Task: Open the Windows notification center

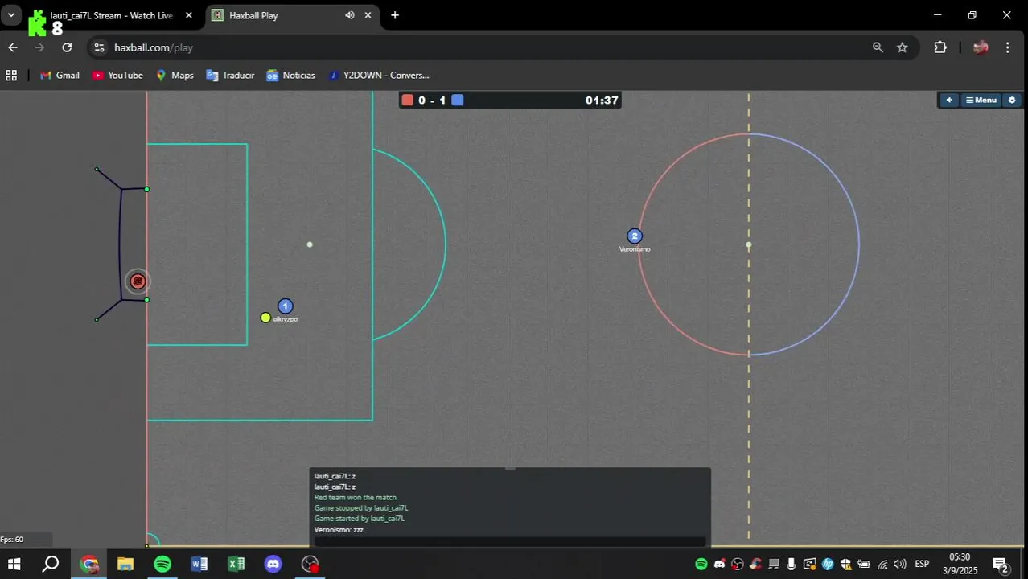Action: coord(1001,565)
